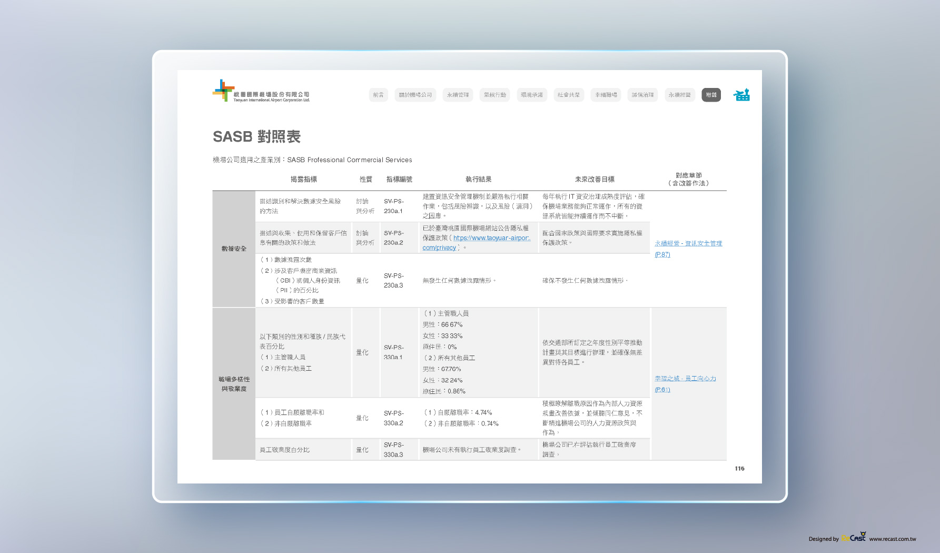Follow the 幸福之城 - 員工向心力 link
Image resolution: width=940 pixels, height=553 pixels.
(685, 379)
